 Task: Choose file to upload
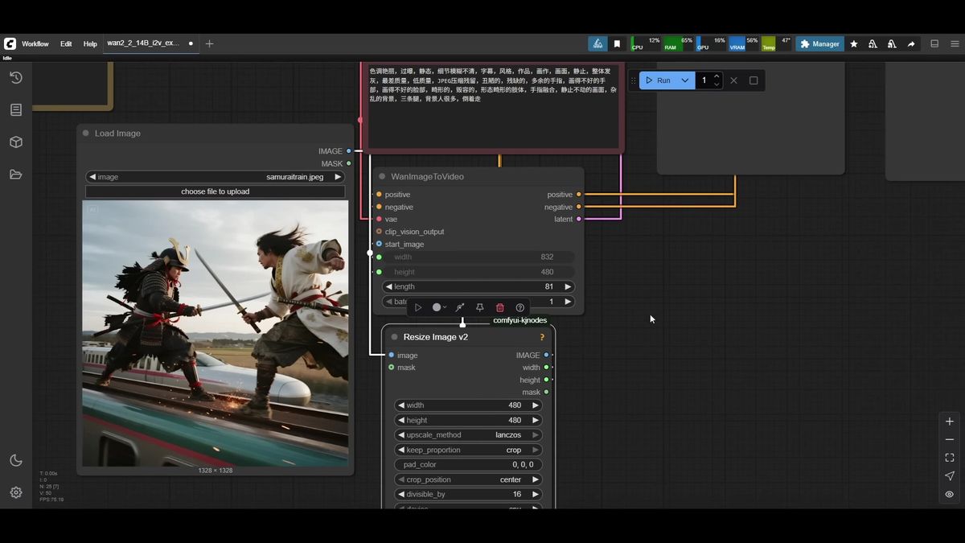click(216, 191)
